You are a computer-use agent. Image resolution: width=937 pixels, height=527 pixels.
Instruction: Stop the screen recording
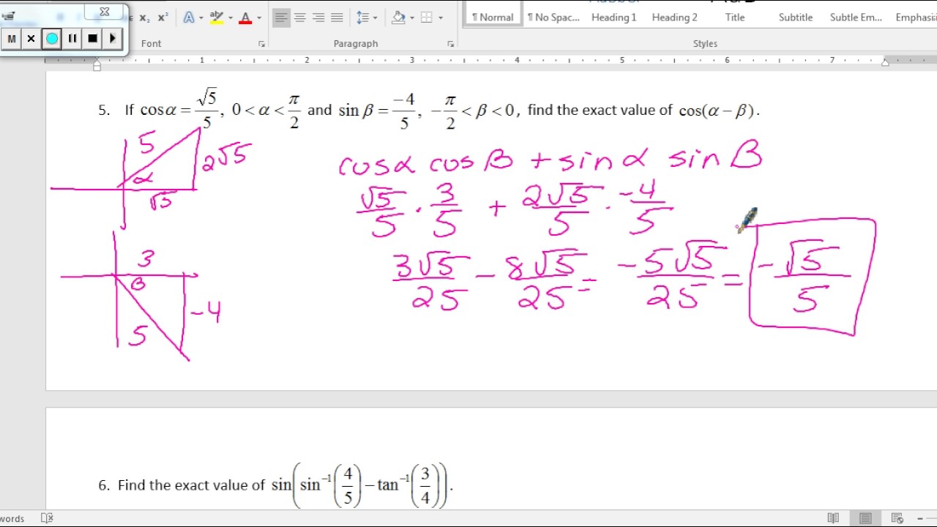coord(92,39)
